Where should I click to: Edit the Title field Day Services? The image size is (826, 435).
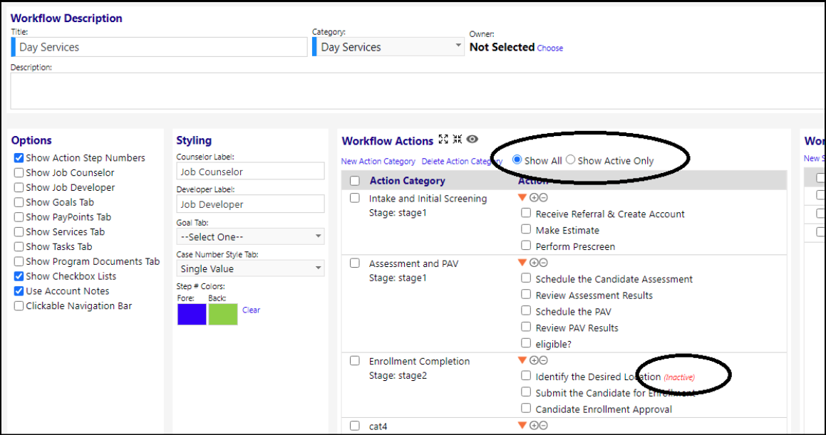(159, 47)
